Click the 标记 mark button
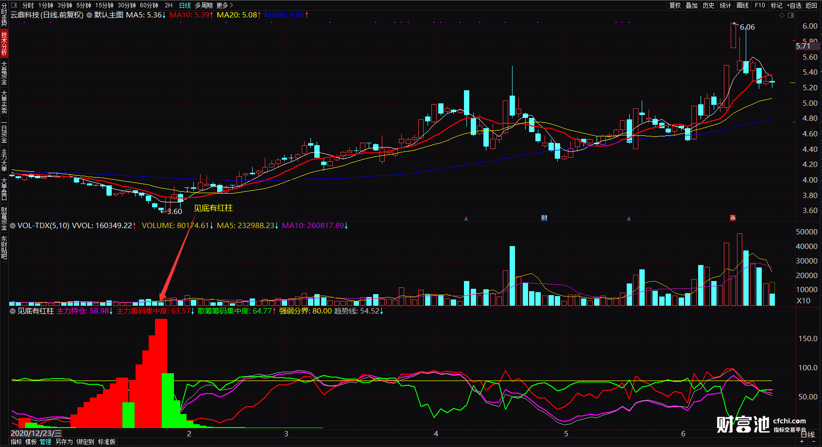 (776, 5)
